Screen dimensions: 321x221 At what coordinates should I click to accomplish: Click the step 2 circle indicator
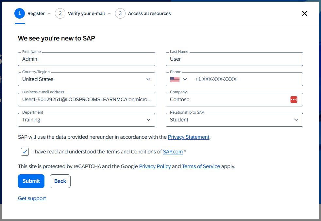tap(60, 13)
